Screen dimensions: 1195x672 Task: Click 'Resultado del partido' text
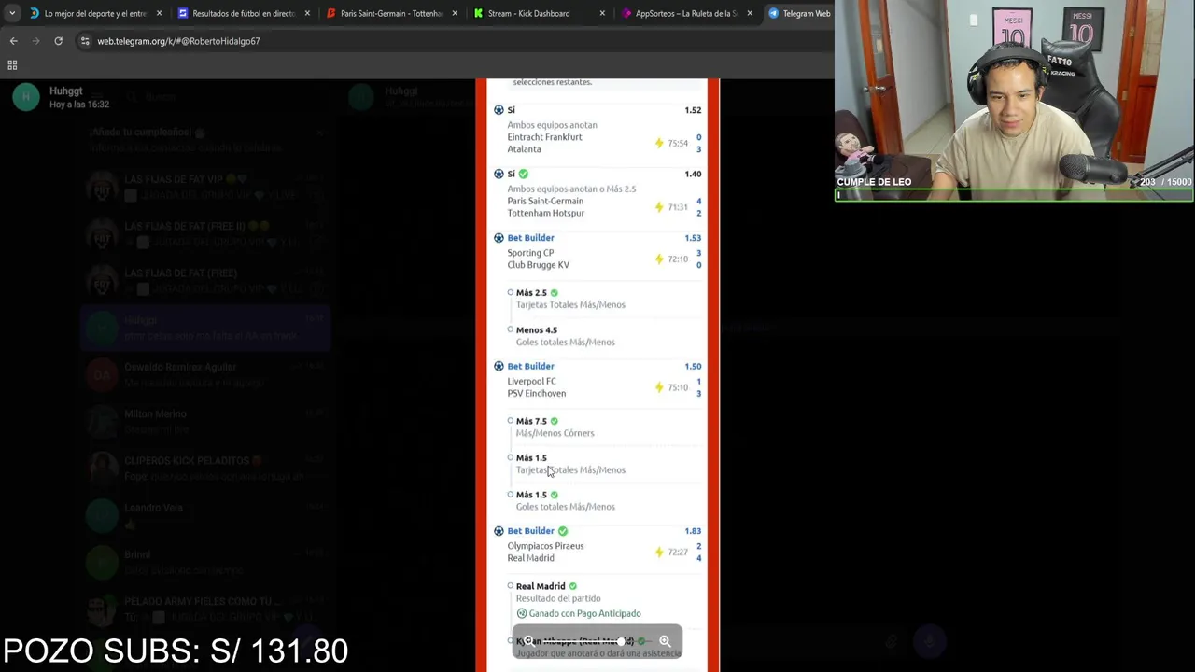(x=558, y=598)
